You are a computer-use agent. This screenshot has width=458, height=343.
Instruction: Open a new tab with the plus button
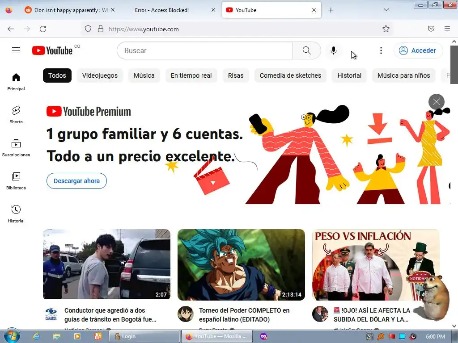(x=331, y=10)
